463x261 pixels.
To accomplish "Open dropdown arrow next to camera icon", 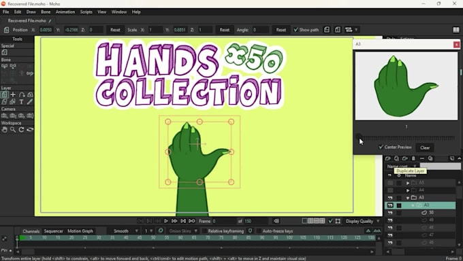I will 356,30.
